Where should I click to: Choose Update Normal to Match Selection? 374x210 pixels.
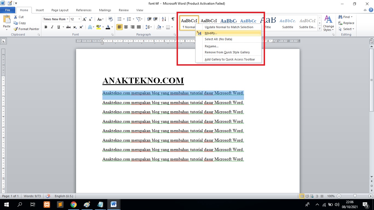tap(229, 27)
